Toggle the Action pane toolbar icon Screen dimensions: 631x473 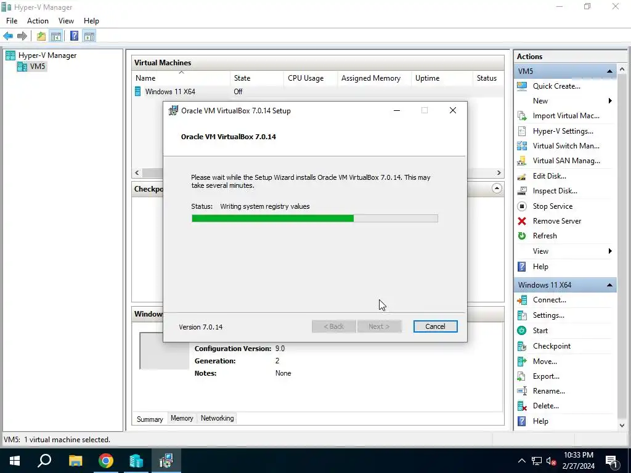[x=89, y=36]
